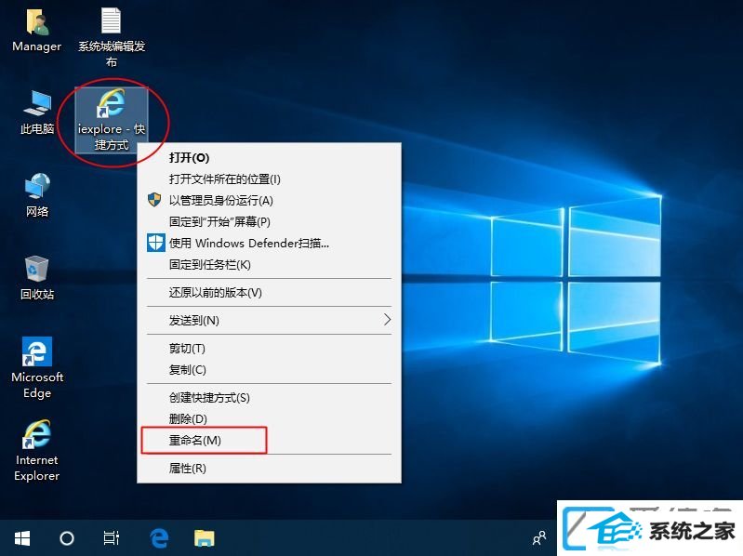Choose 固定到"开始"屏幕(P)
This screenshot has width=743, height=556.
coord(269,221)
